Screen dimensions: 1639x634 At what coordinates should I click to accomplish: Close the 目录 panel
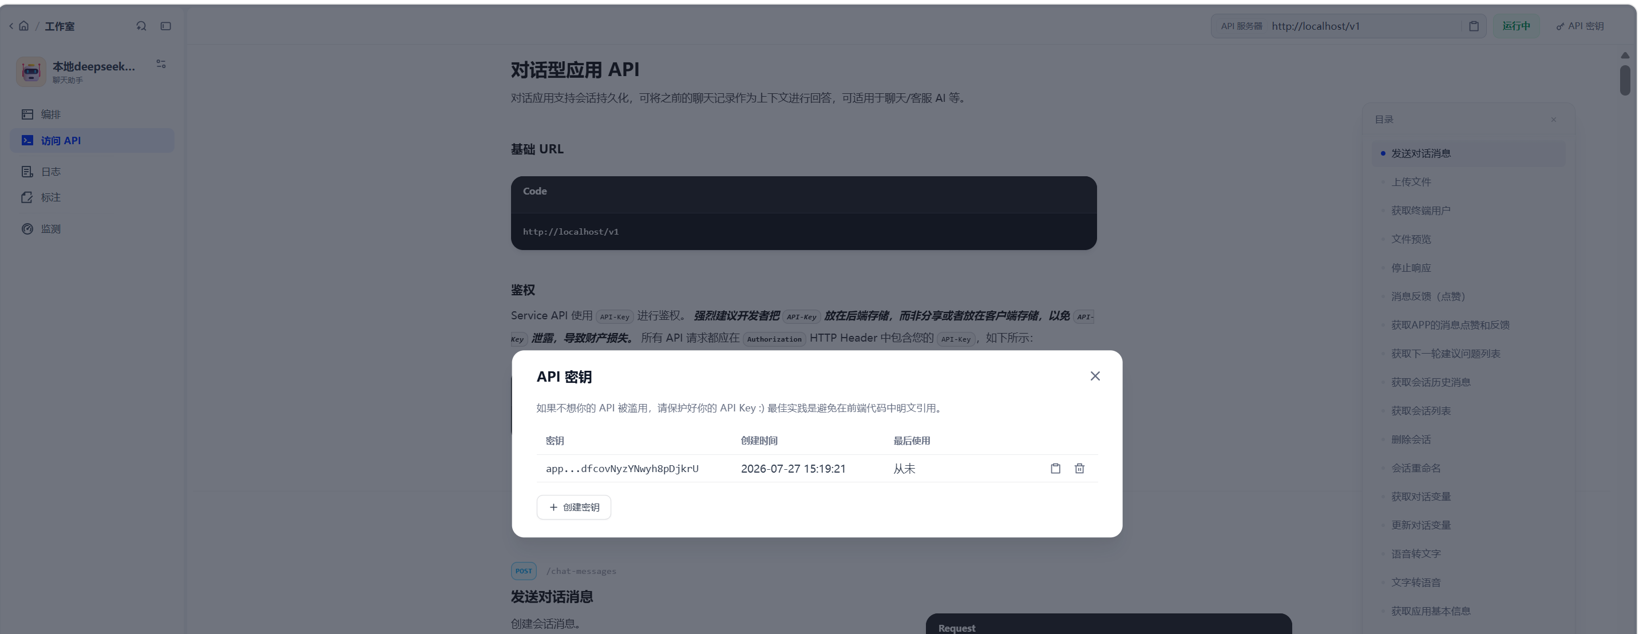[x=1554, y=120]
